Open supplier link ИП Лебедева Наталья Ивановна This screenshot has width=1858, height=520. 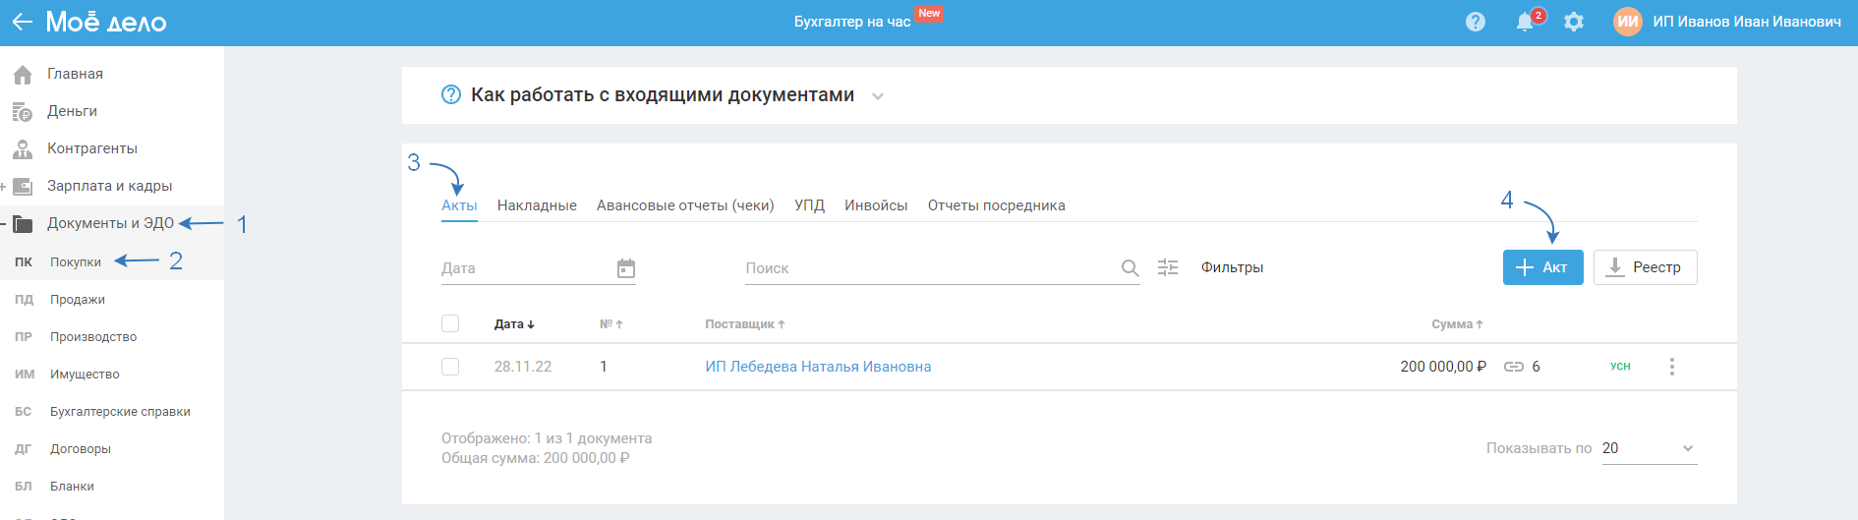818,367
